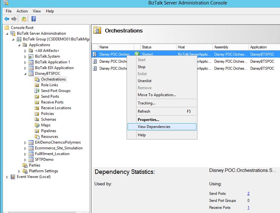Click the Forward arrow toolbar icon
This screenshot has width=280, height=213.
[14, 19]
